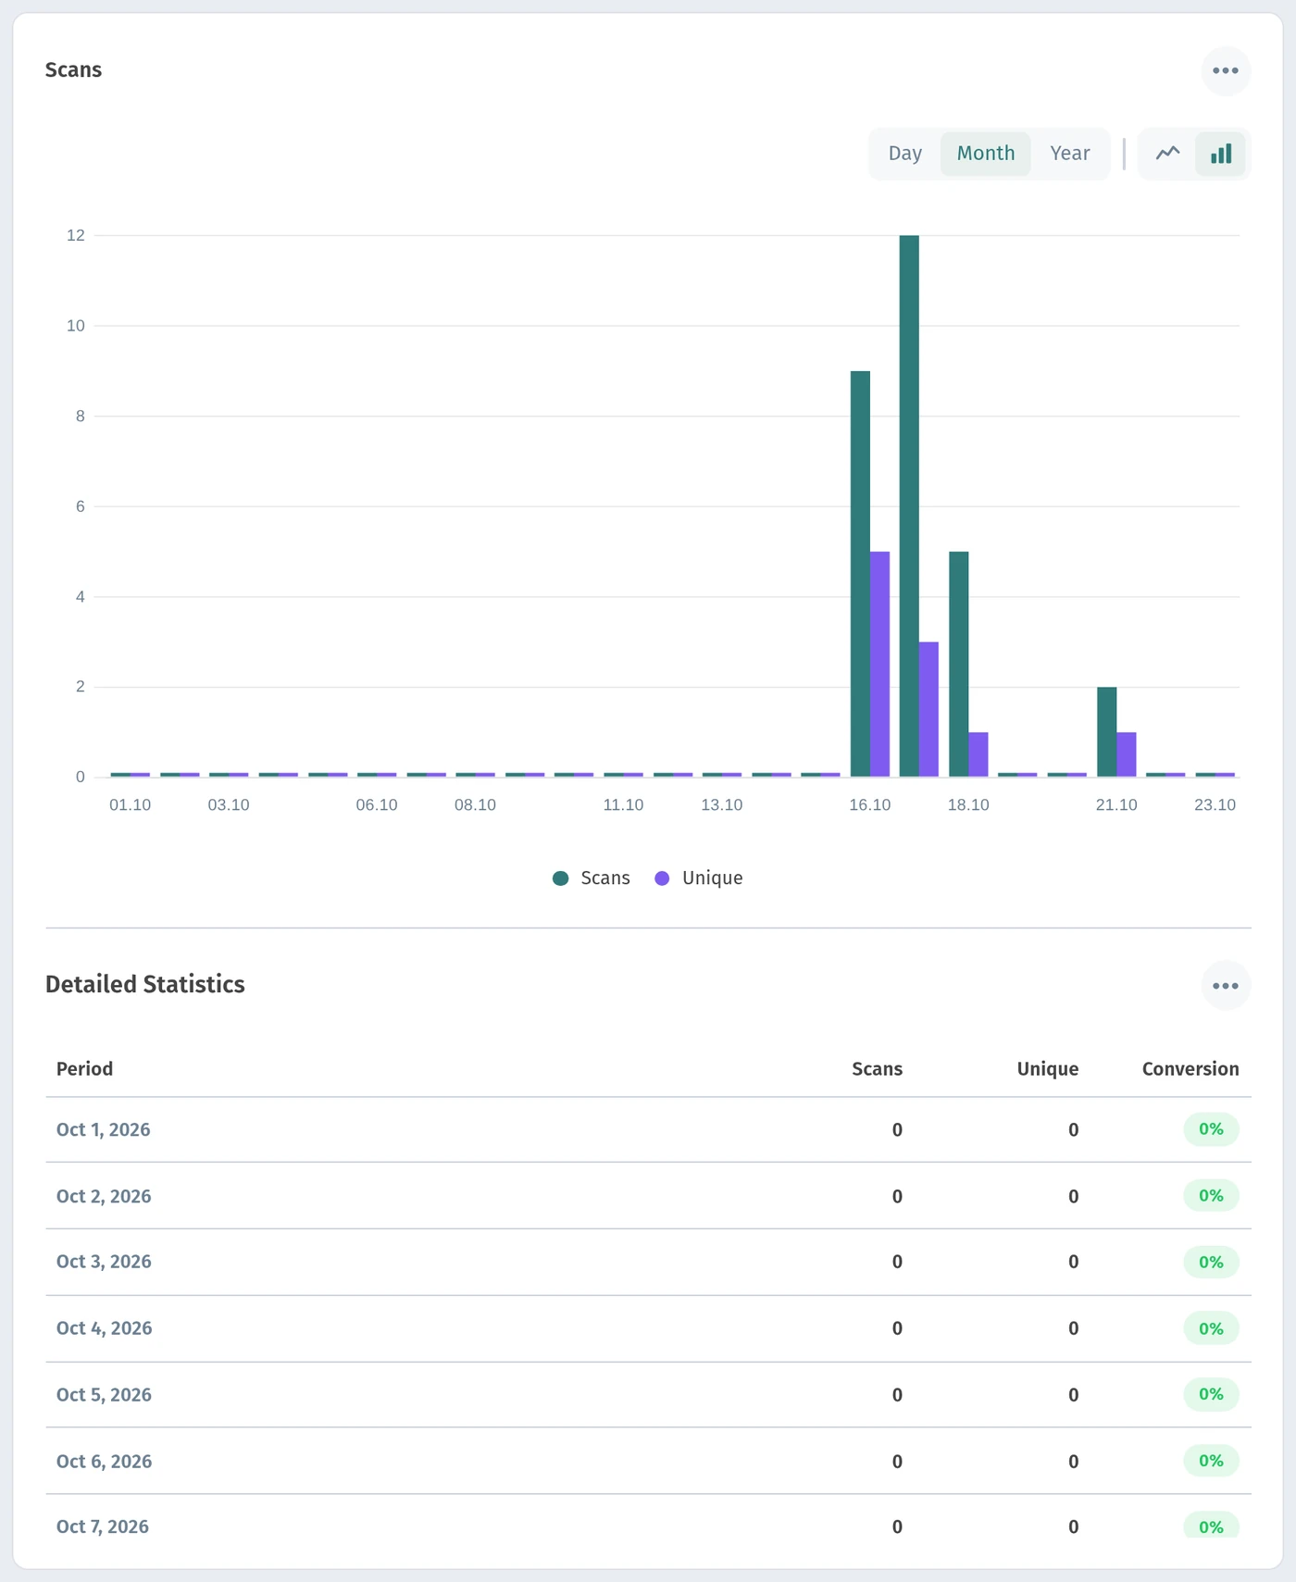This screenshot has height=1582, width=1296.
Task: Select the Month time range
Action: [986, 154]
